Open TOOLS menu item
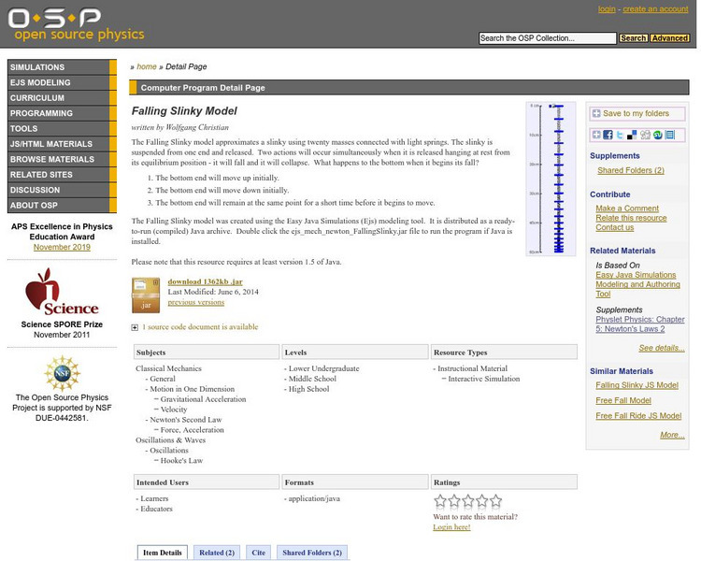The image size is (701, 561). click(62, 128)
